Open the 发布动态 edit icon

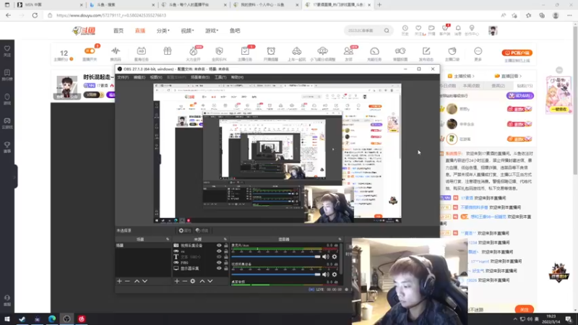point(426,51)
